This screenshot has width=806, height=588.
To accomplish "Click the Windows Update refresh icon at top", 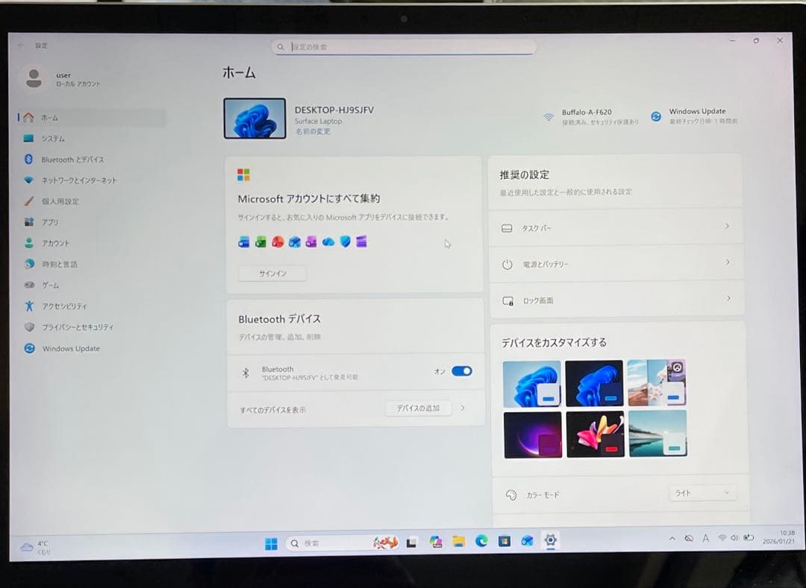I will point(656,116).
